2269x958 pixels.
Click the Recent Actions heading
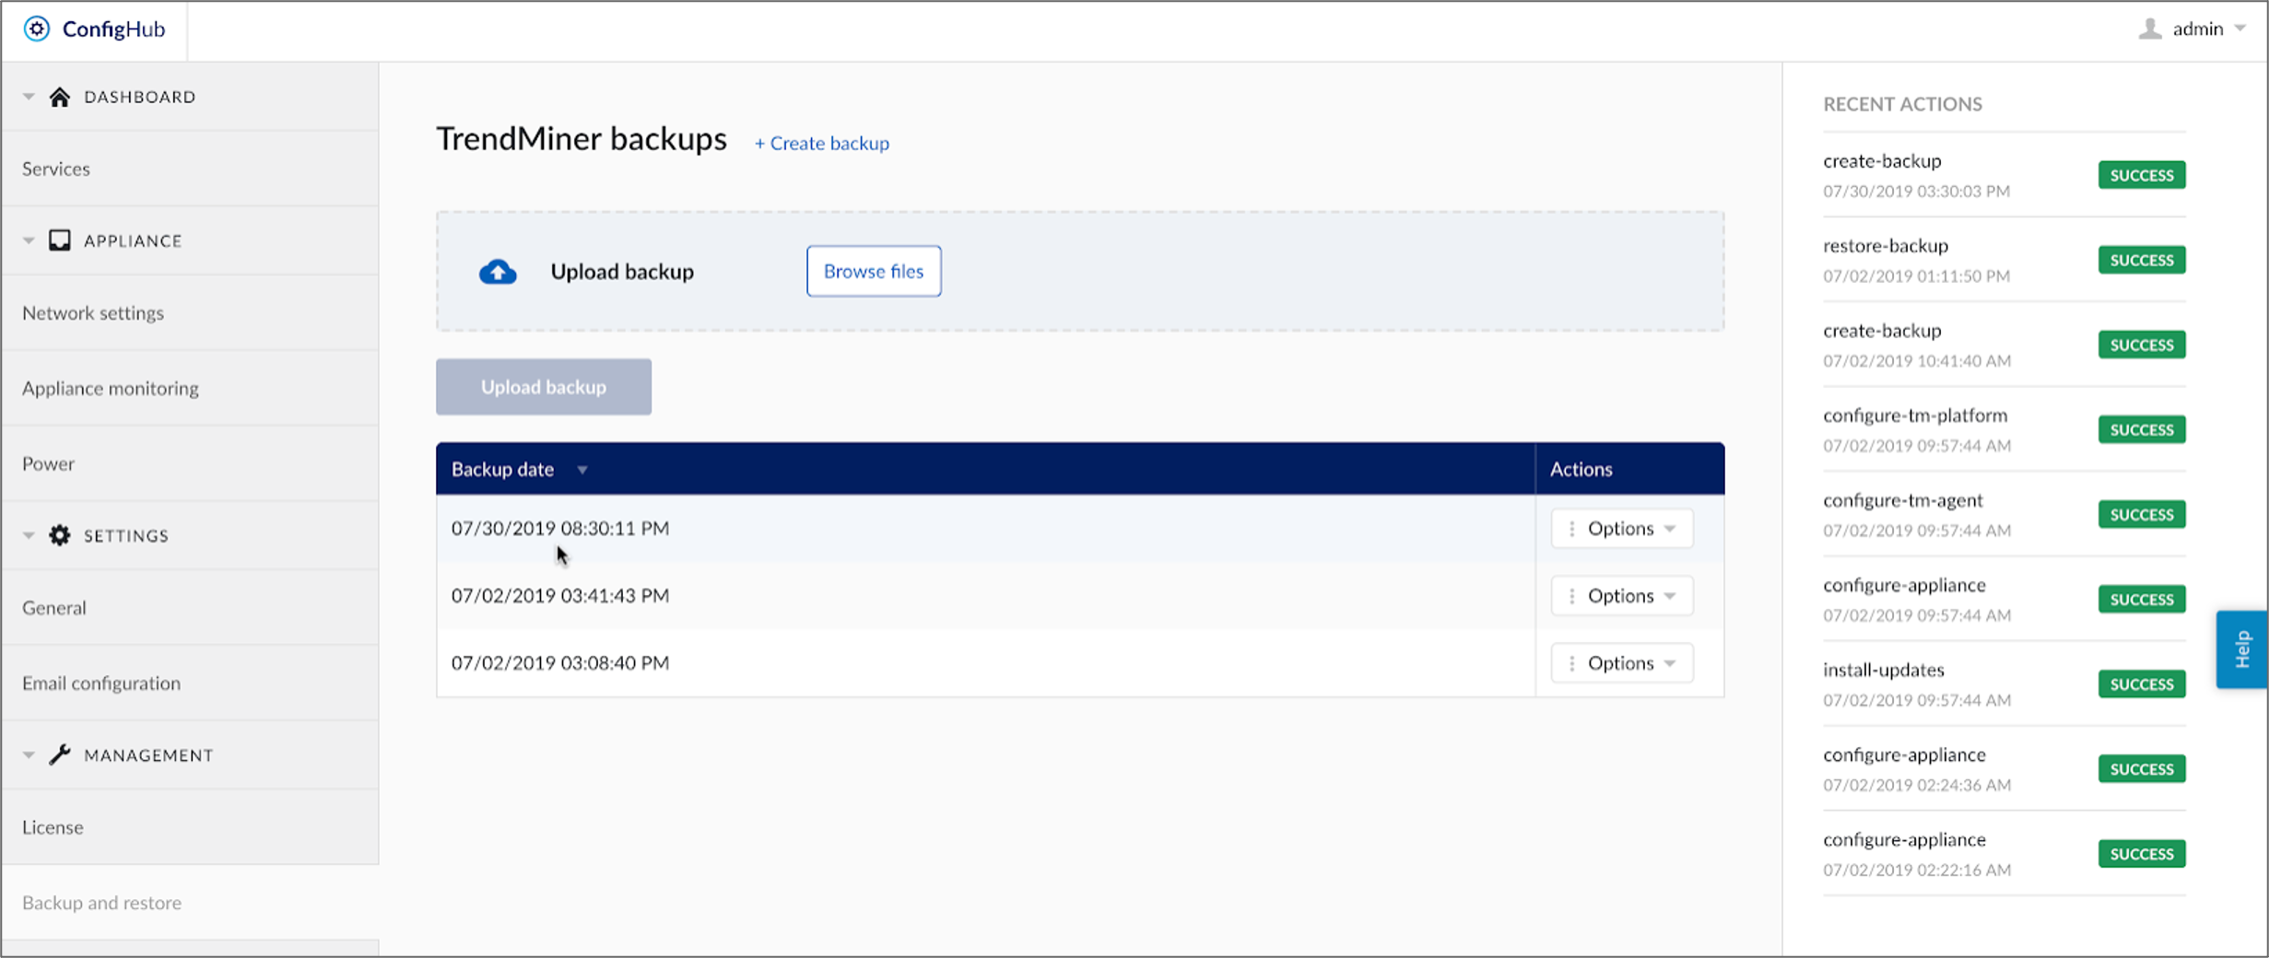(x=1902, y=104)
